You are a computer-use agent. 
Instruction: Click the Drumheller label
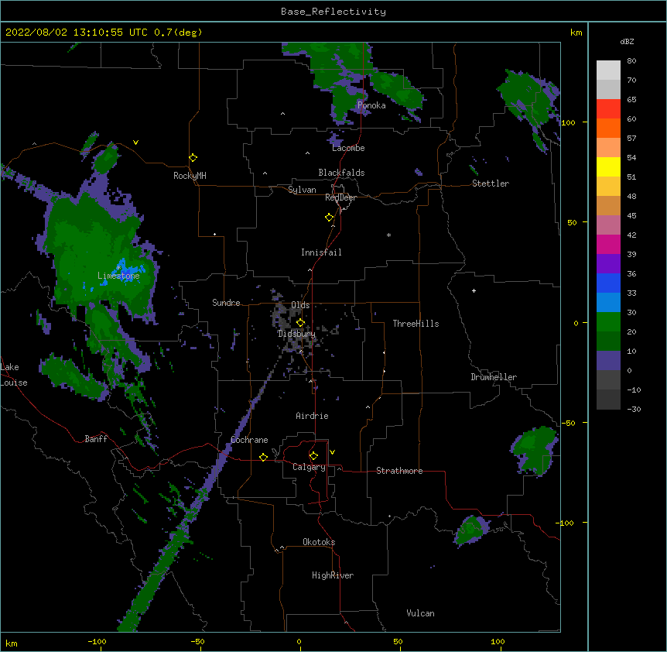pyautogui.click(x=494, y=377)
